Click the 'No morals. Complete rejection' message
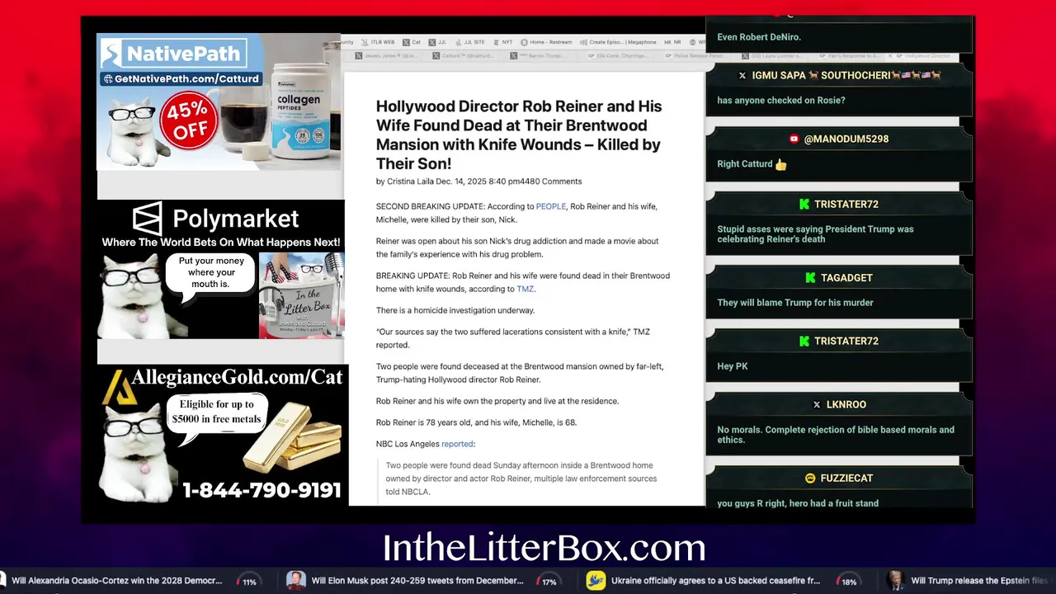Viewport: 1056px width, 594px height. (836, 435)
